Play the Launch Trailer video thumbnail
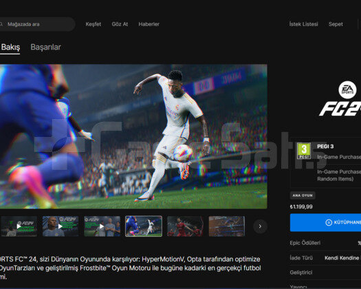361x289 pixels. 19,226
